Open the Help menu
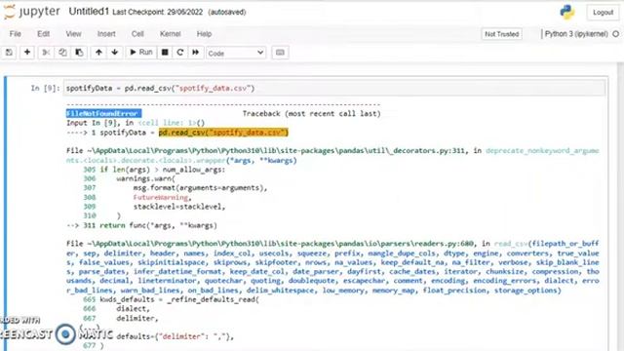Image resolution: width=624 pixels, height=351 pixels. click(204, 34)
